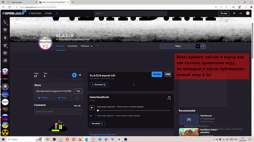Open the user avatar menu in top bar

click(x=248, y=13)
